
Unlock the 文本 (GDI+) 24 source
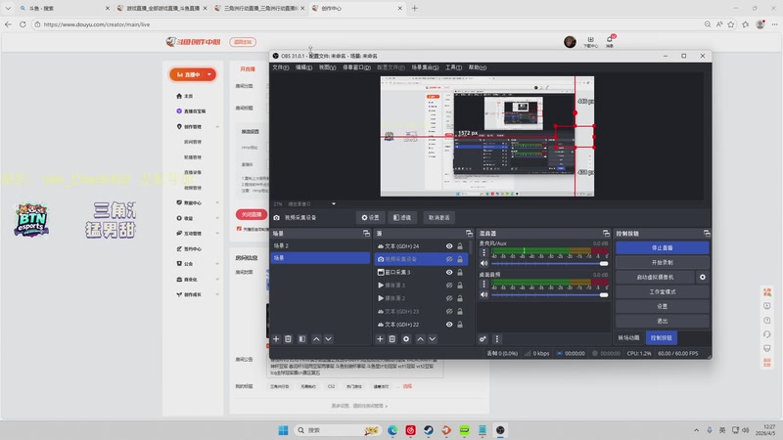click(x=460, y=246)
